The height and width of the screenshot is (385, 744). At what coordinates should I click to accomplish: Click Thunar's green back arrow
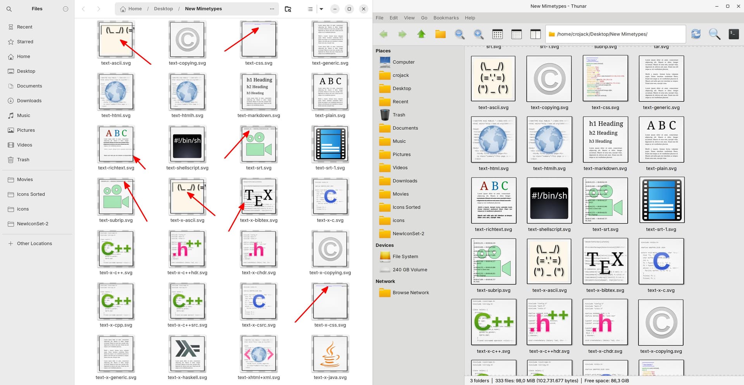pyautogui.click(x=383, y=34)
